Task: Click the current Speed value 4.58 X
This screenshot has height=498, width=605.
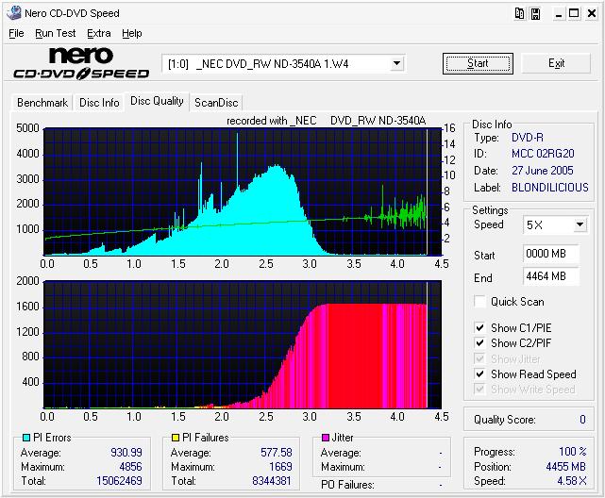Action: 572,481
